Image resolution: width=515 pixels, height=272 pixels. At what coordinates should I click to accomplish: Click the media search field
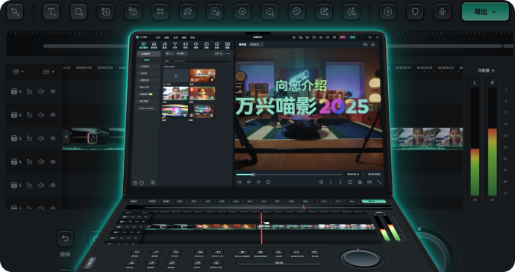point(197,61)
